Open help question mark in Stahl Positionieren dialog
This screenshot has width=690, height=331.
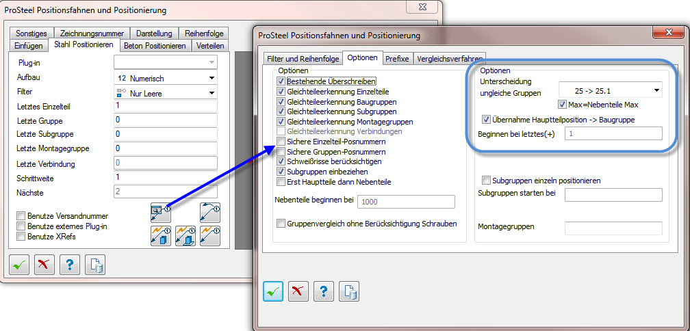point(70,264)
